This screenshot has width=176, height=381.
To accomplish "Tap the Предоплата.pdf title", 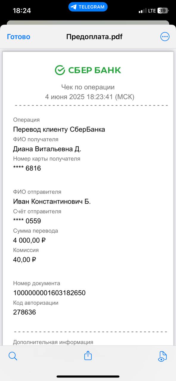I will coord(94,37).
